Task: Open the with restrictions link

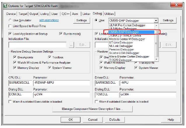Action: pos(49,20)
